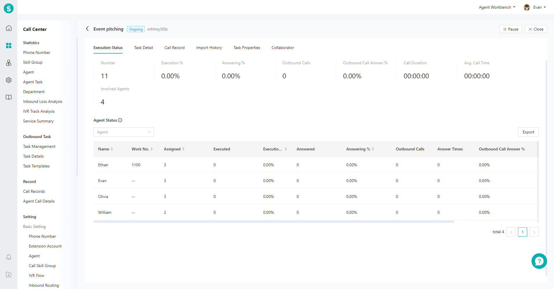The width and height of the screenshot is (554, 289).
Task: Open IVR Track Analysis
Action: (x=39, y=111)
